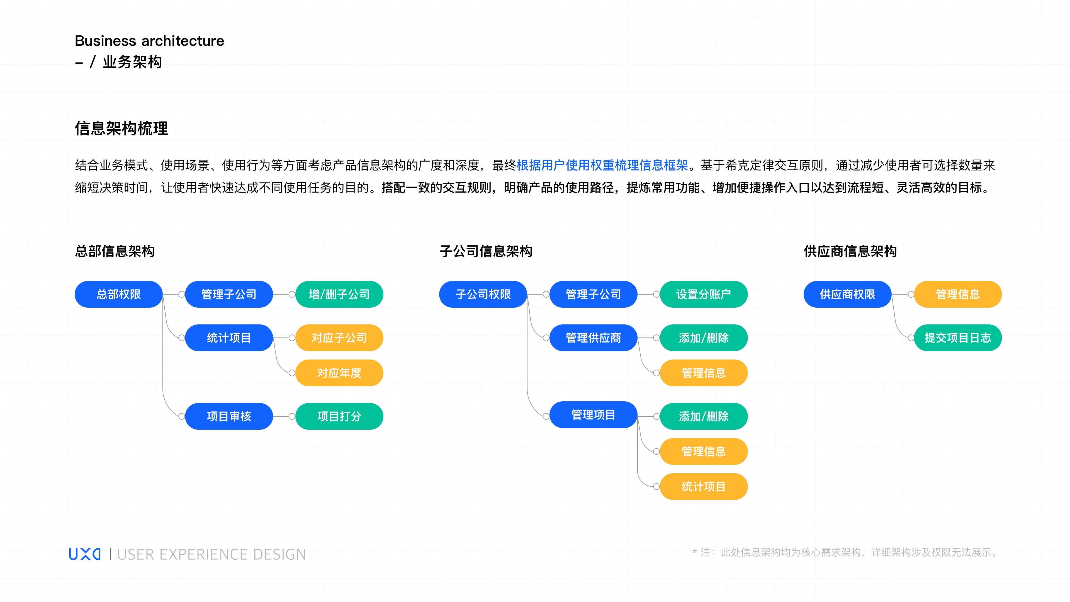Select the 供应商权限 root node
Screen dimensions: 1070x602
click(x=847, y=294)
